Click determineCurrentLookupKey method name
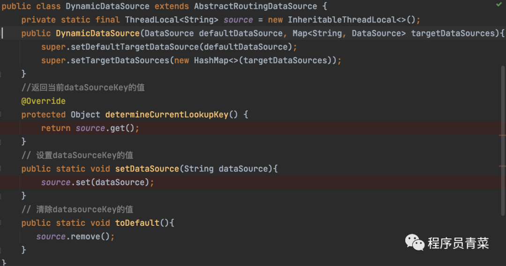Image resolution: width=506 pixels, height=266 pixels. coord(167,115)
